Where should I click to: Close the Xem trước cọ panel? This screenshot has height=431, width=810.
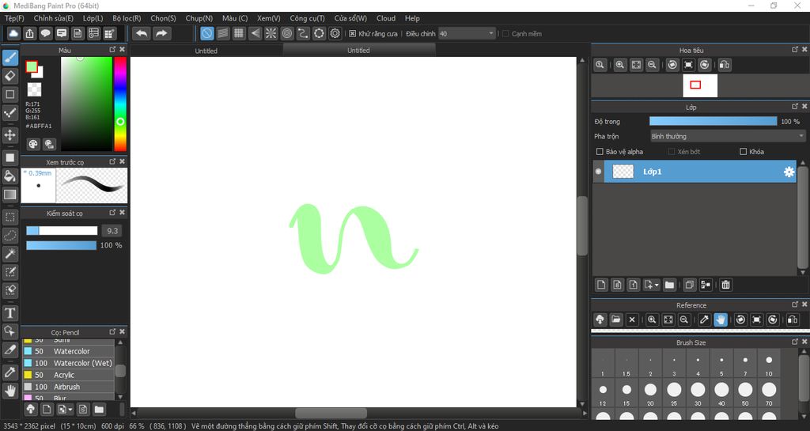123,161
